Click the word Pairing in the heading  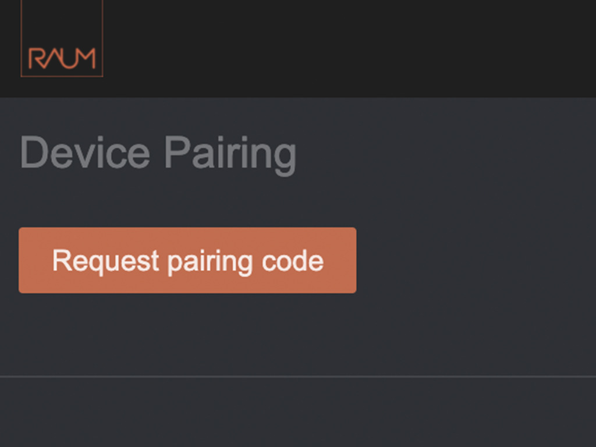pos(230,155)
